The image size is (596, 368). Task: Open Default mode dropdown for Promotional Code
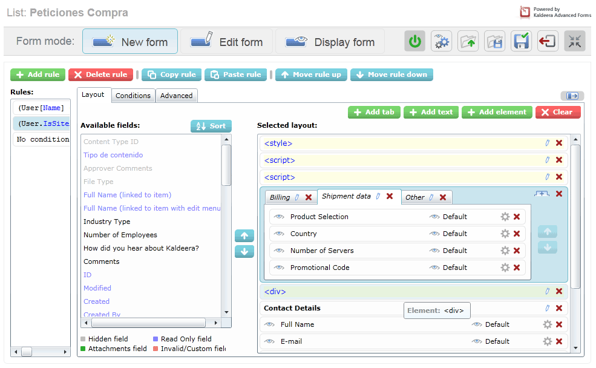(x=448, y=268)
